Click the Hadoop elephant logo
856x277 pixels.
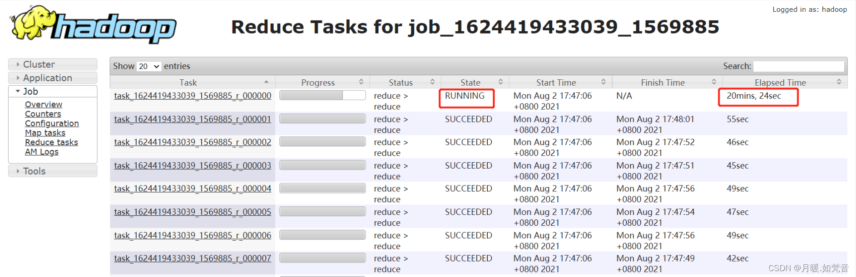click(93, 24)
